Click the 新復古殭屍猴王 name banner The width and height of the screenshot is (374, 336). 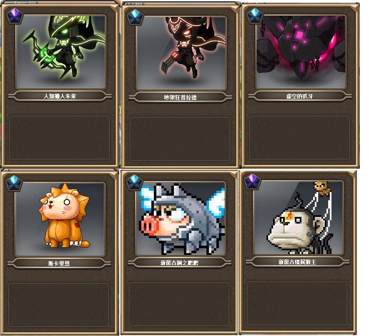pos(298,262)
